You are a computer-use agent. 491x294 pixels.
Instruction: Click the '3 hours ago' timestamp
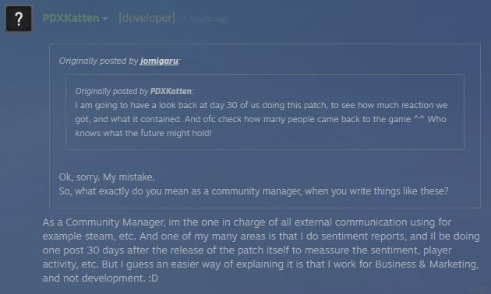click(x=205, y=19)
